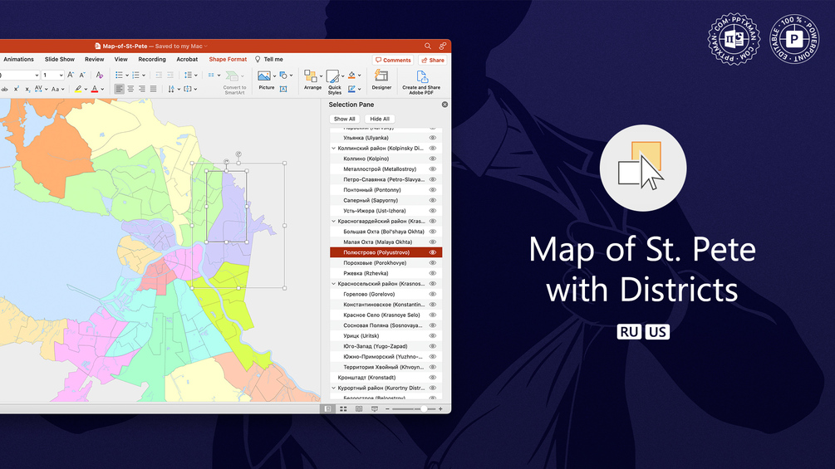Collapse Красногвардейский район group
Screen dimensions: 835x469
click(x=334, y=221)
